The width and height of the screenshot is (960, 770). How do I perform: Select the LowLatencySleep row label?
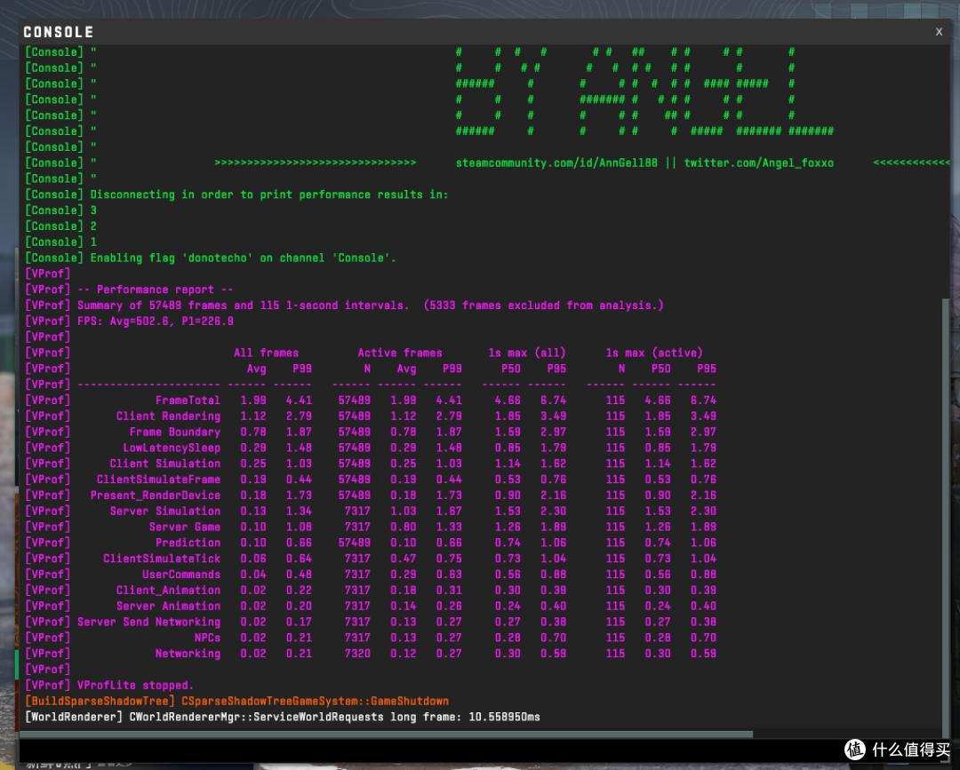coord(172,448)
